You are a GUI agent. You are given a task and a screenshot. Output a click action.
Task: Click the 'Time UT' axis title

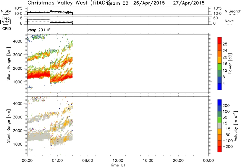[118, 165]
